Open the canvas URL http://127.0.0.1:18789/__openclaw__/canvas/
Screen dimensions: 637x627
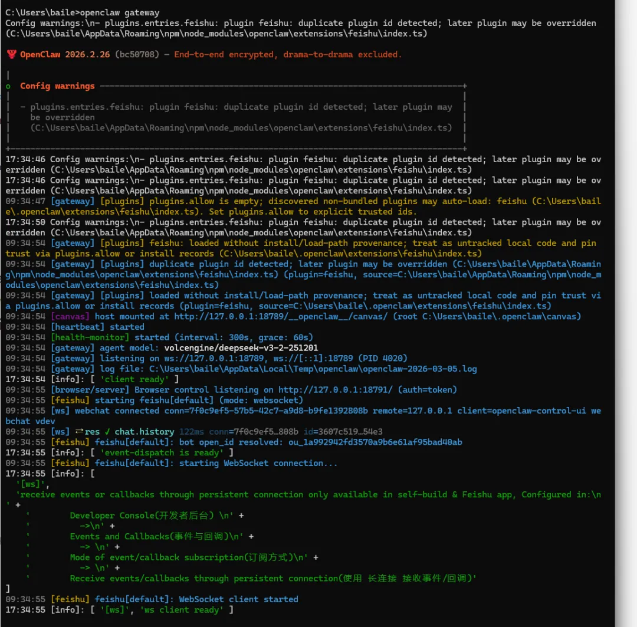point(281,317)
